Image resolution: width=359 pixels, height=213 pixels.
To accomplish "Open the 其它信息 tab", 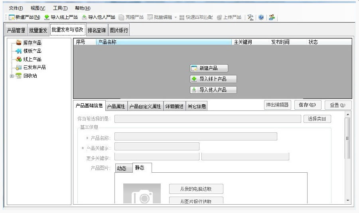I will [197, 106].
